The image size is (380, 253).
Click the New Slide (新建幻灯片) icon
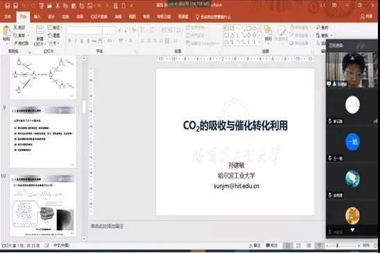pos(40,30)
